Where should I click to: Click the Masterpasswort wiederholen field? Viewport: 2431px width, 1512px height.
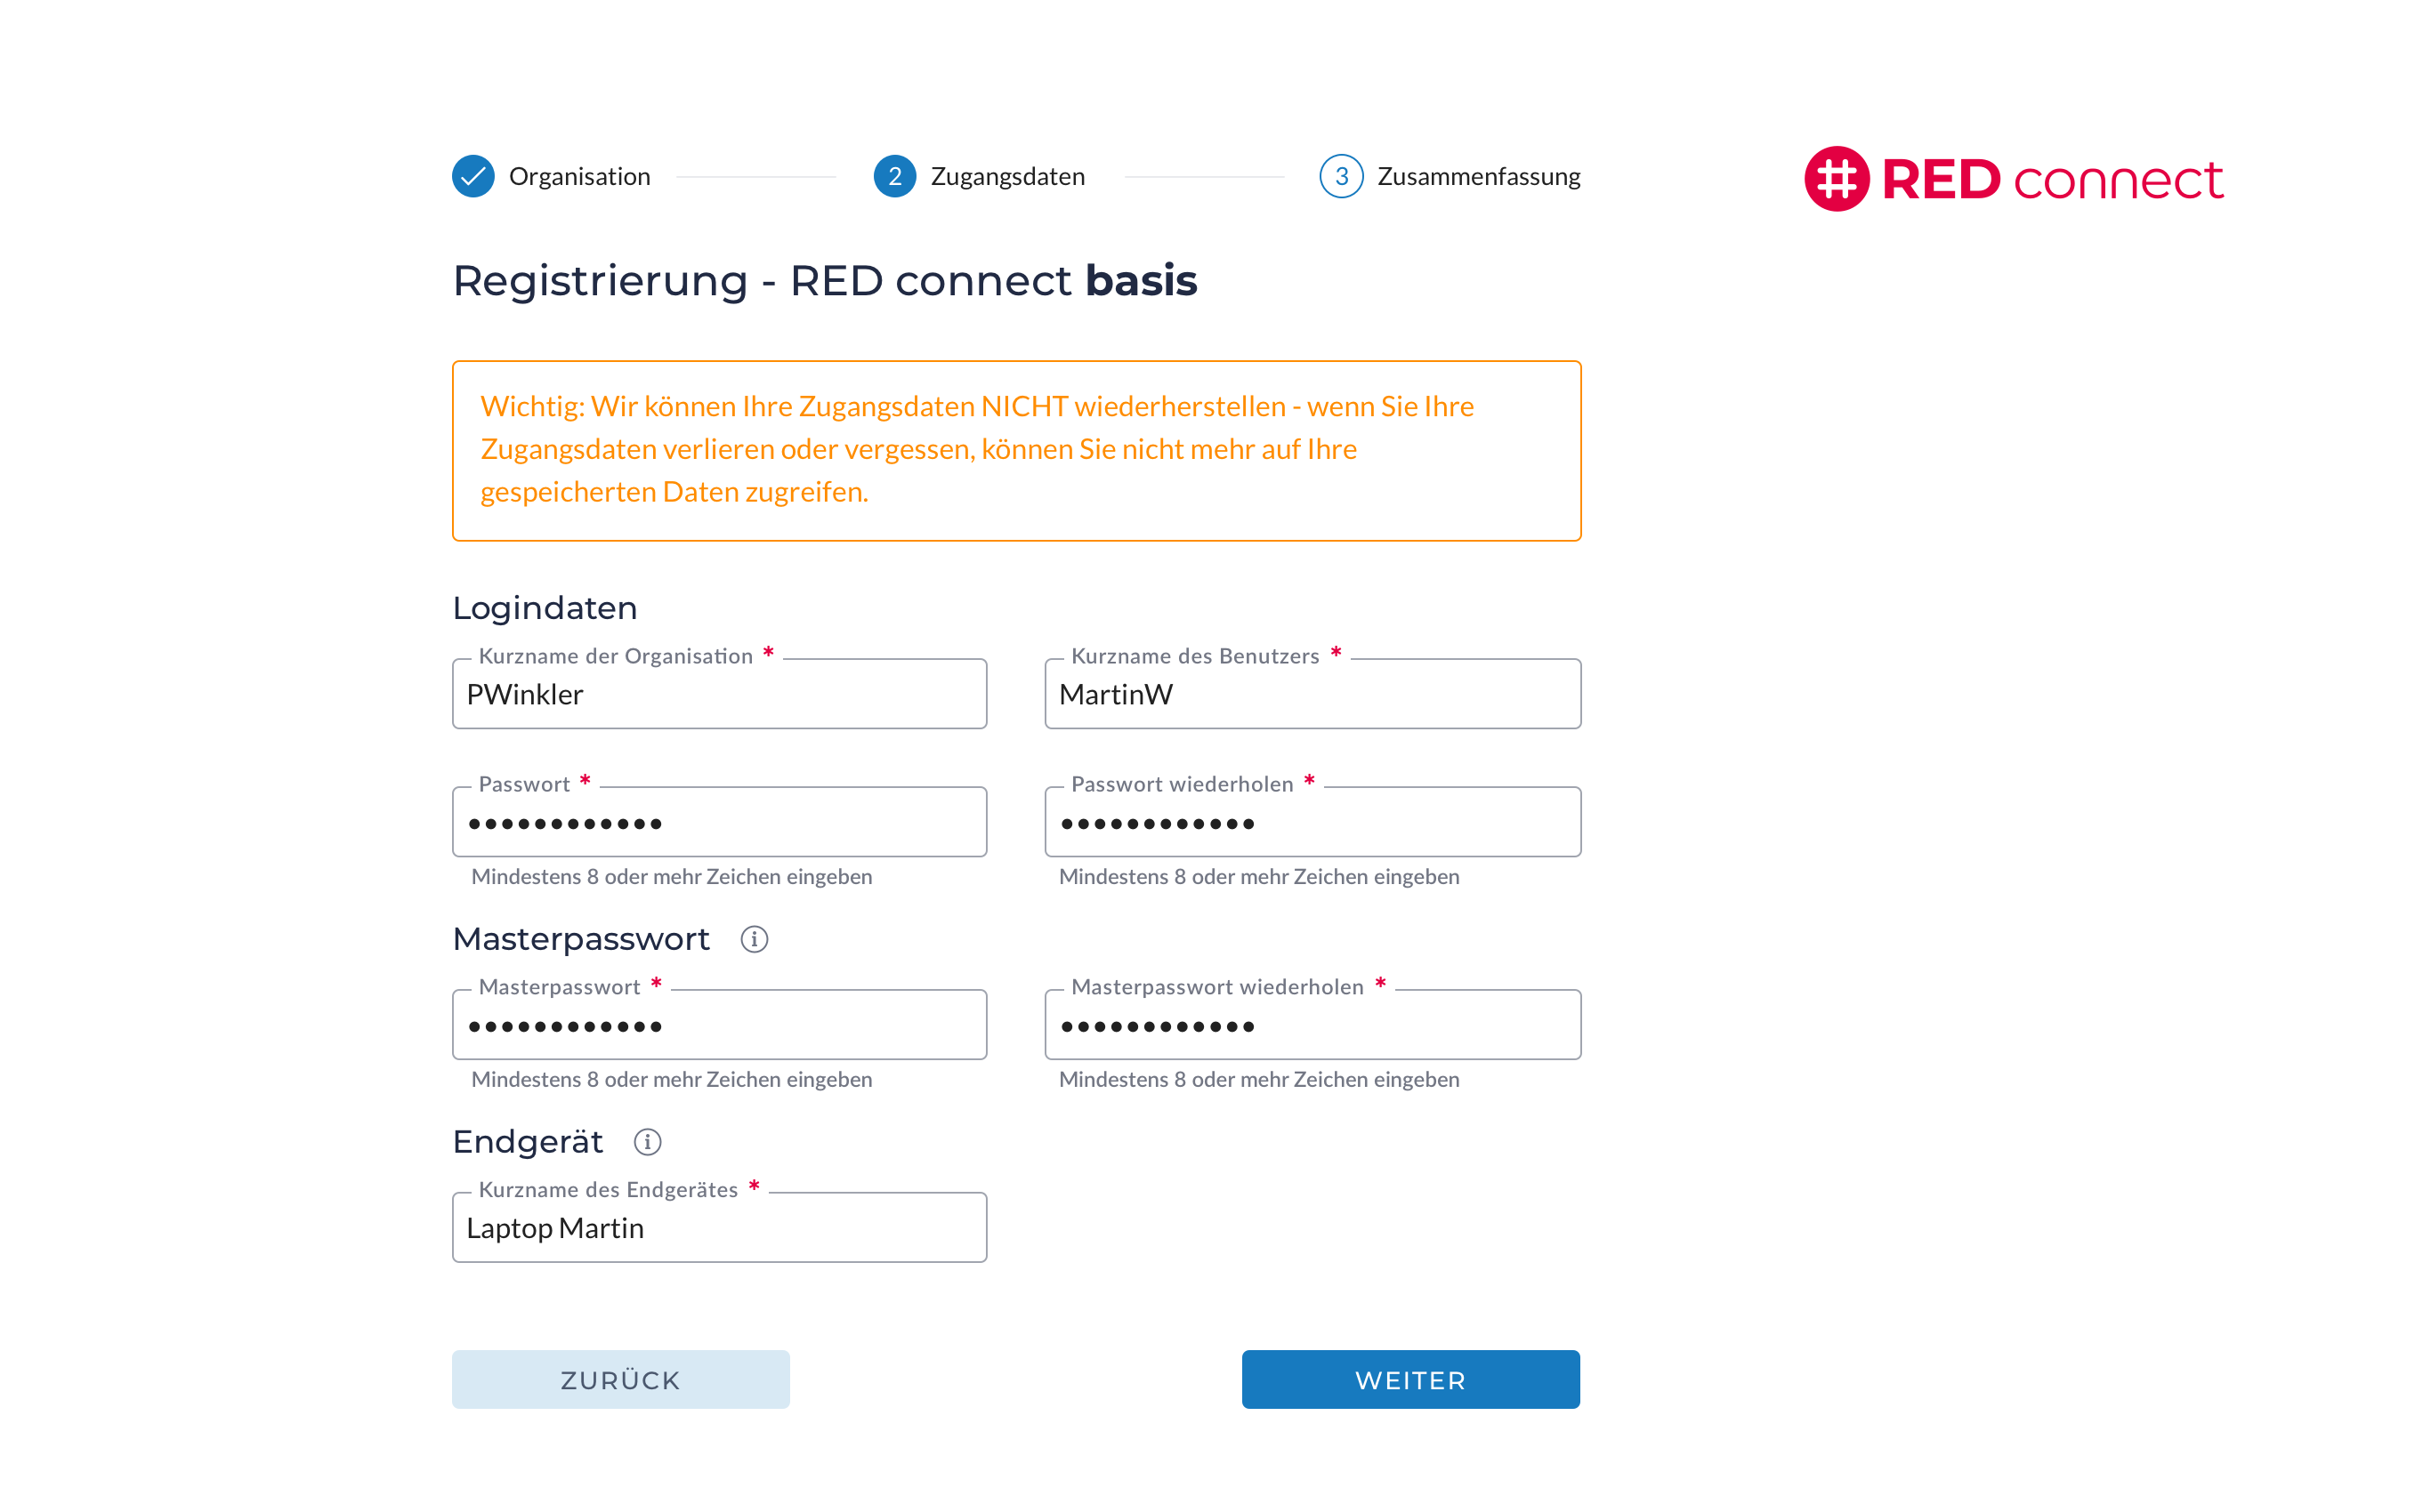pos(1312,1026)
